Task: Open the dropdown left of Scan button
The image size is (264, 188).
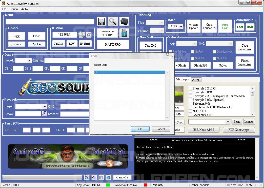Action: [227, 122]
